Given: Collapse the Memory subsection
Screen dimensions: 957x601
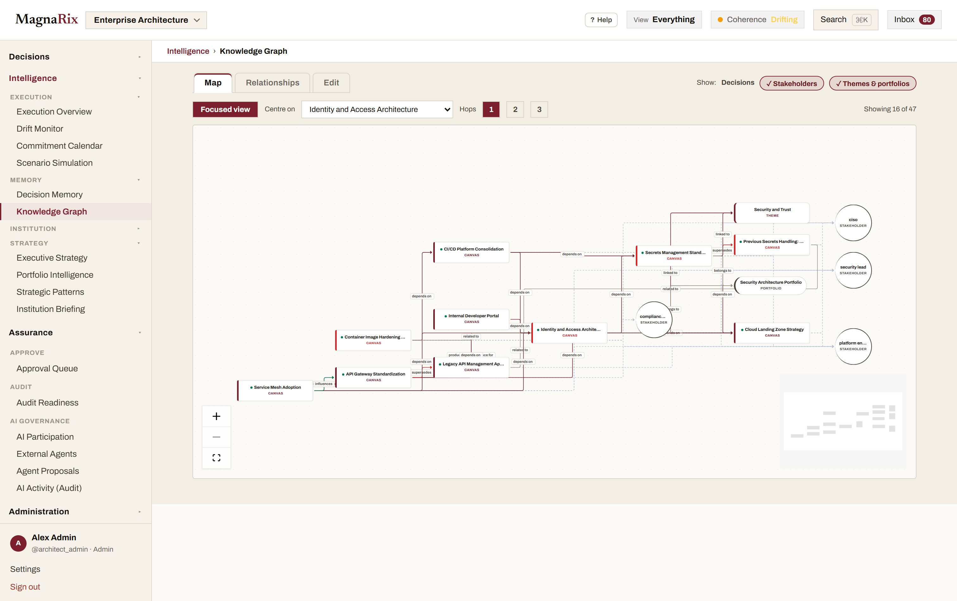Looking at the screenshot, I should (x=76, y=180).
